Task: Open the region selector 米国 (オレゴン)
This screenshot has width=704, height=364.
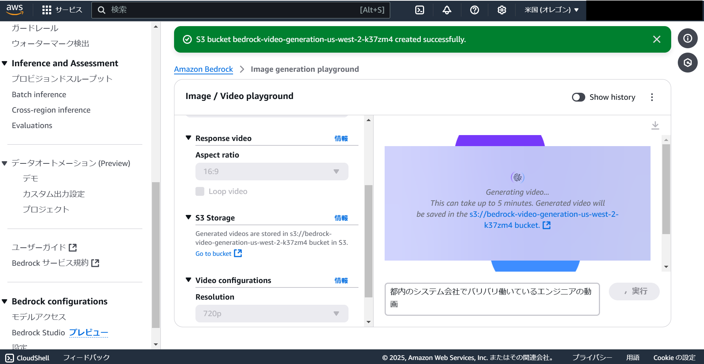Action: (x=551, y=10)
